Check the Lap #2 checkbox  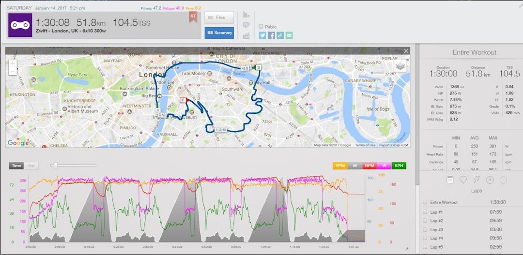(425, 221)
